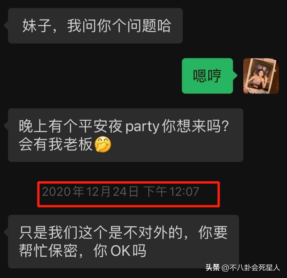
Task: Tap the 只是我们这个是不对外的 message line
Action: [x=101, y=232]
